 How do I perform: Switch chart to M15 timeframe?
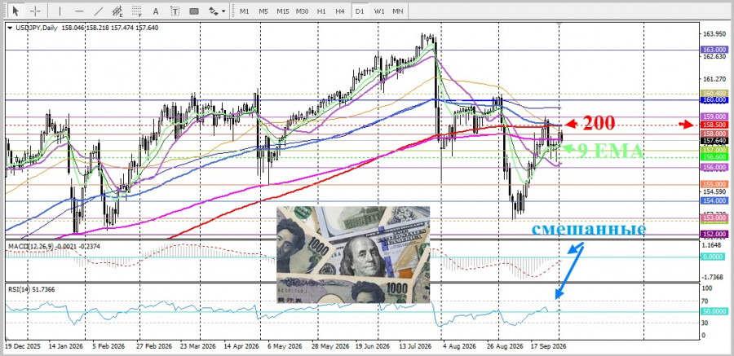pos(282,11)
